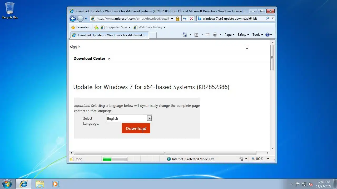This screenshot has height=189, width=337.
Task: Click the taskbar clock 12:01 PM
Action: point(324,182)
